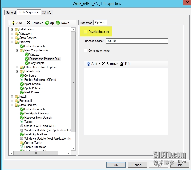Select Windows Update (Post-Application) step
The height and width of the screenshot is (170, 191).
(48, 139)
